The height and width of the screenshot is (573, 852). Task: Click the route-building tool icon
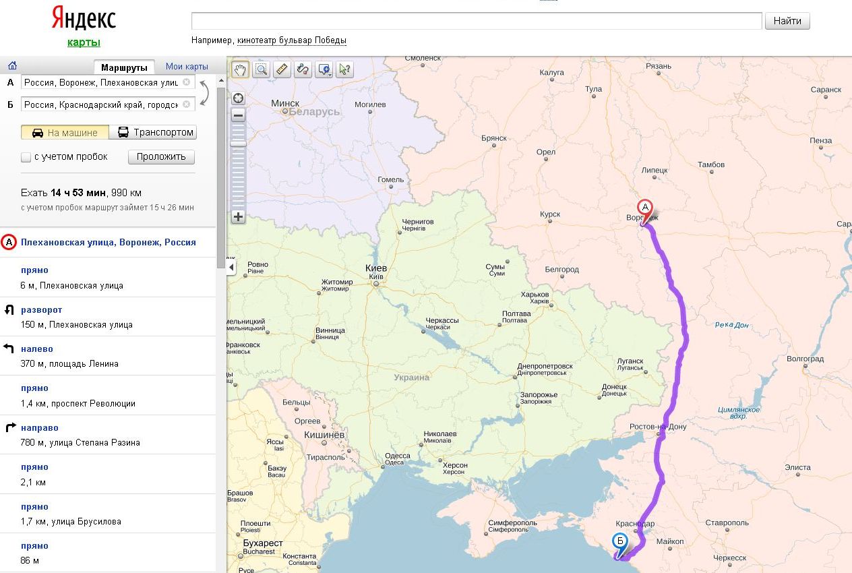pyautogui.click(x=303, y=69)
